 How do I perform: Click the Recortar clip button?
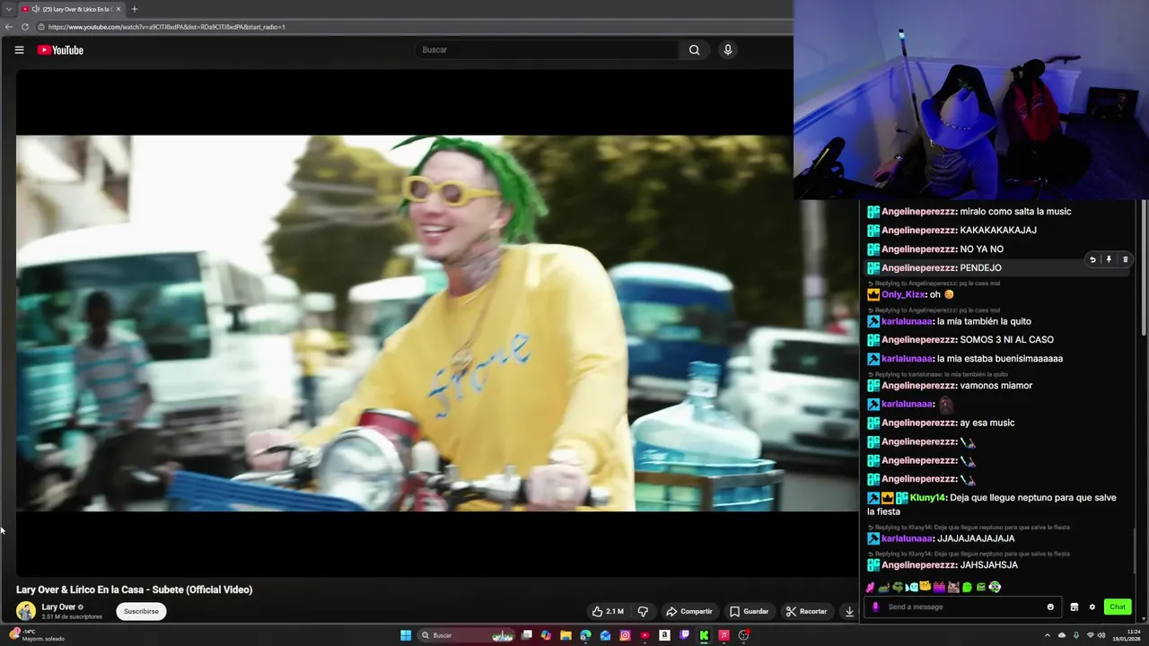pyautogui.click(x=806, y=611)
